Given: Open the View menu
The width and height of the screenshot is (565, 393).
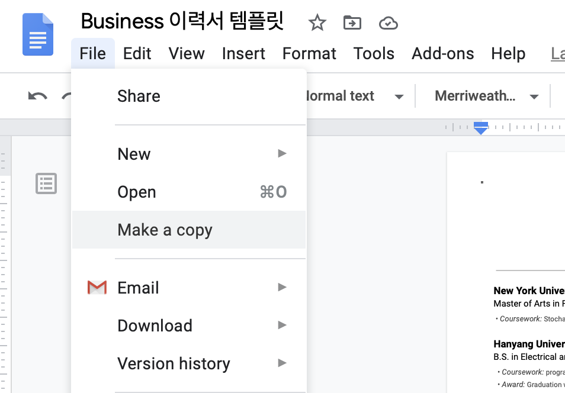Looking at the screenshot, I should coord(187,54).
